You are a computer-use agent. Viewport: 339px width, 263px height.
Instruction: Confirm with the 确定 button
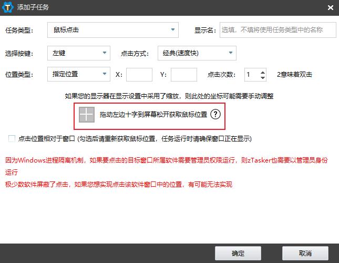pyautogui.click(x=238, y=253)
